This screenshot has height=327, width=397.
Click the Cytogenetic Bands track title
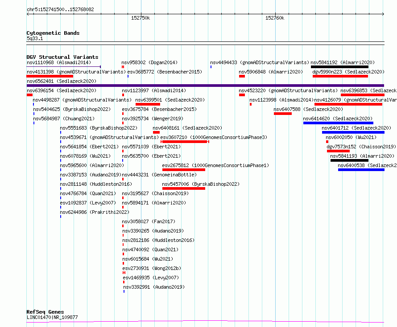tap(53, 33)
